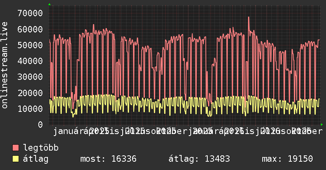Click the green arrow atop the vertical axis
This screenshot has height=170, width=326.
(49, 4)
